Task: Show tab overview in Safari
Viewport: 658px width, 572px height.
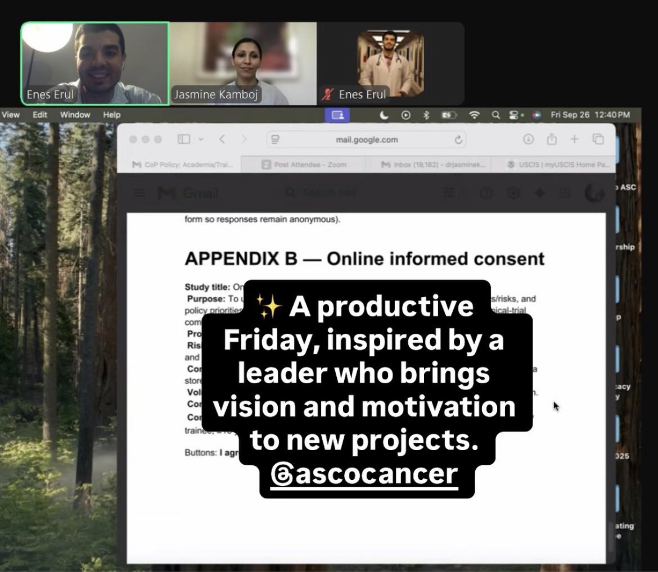Action: 598,139
